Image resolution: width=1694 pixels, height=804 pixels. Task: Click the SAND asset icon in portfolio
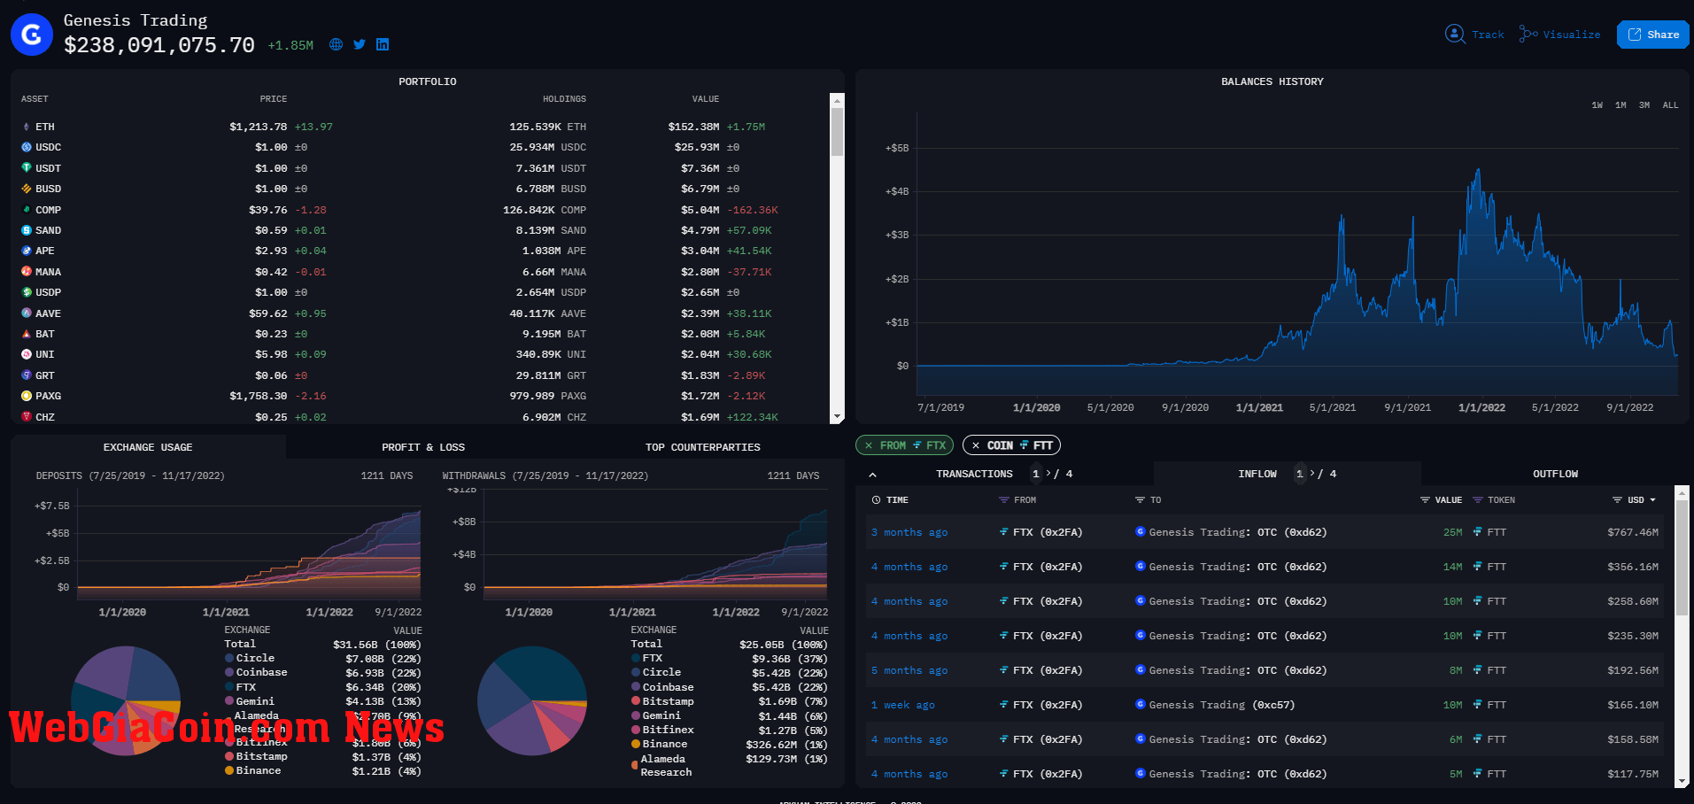(x=27, y=230)
